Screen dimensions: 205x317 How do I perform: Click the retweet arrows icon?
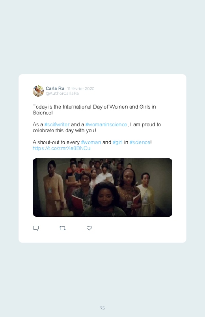click(x=62, y=228)
